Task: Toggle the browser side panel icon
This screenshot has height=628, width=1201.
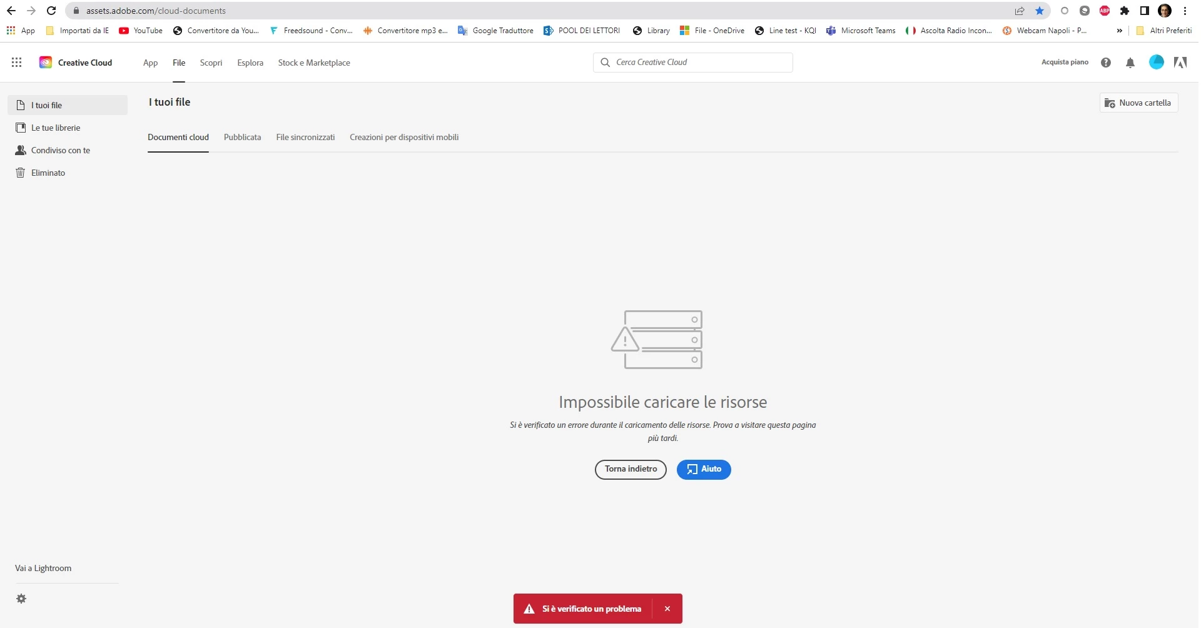Action: 1144,11
